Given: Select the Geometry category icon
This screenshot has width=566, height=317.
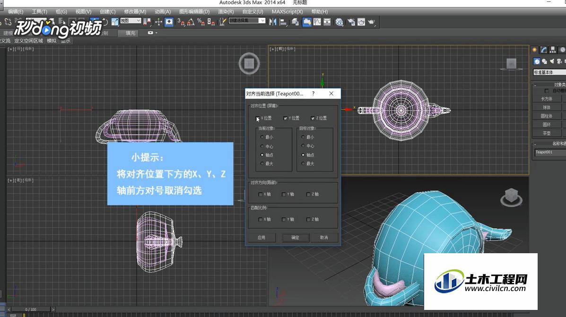Looking at the screenshot, I should (x=537, y=61).
